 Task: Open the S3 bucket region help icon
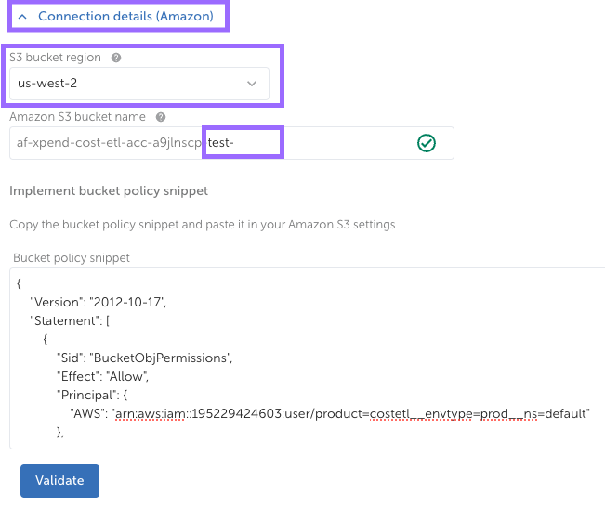[116, 58]
